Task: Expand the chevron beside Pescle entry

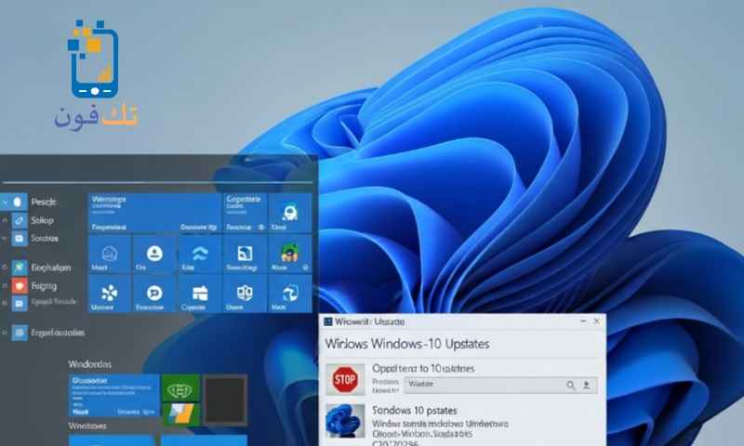Action: tap(6, 201)
